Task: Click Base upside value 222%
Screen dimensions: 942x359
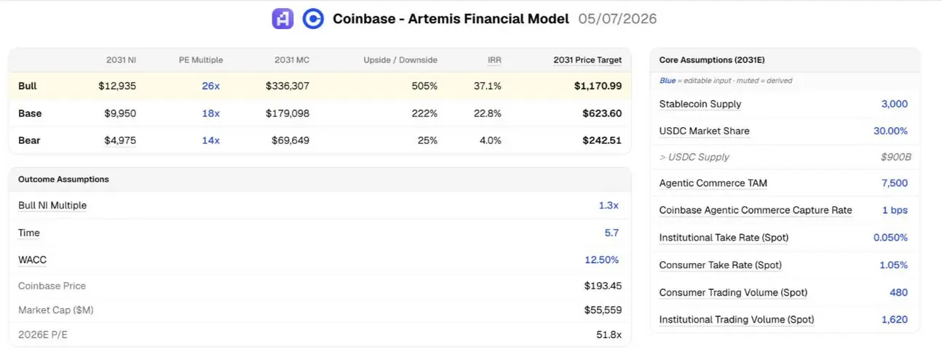Action: click(x=425, y=113)
